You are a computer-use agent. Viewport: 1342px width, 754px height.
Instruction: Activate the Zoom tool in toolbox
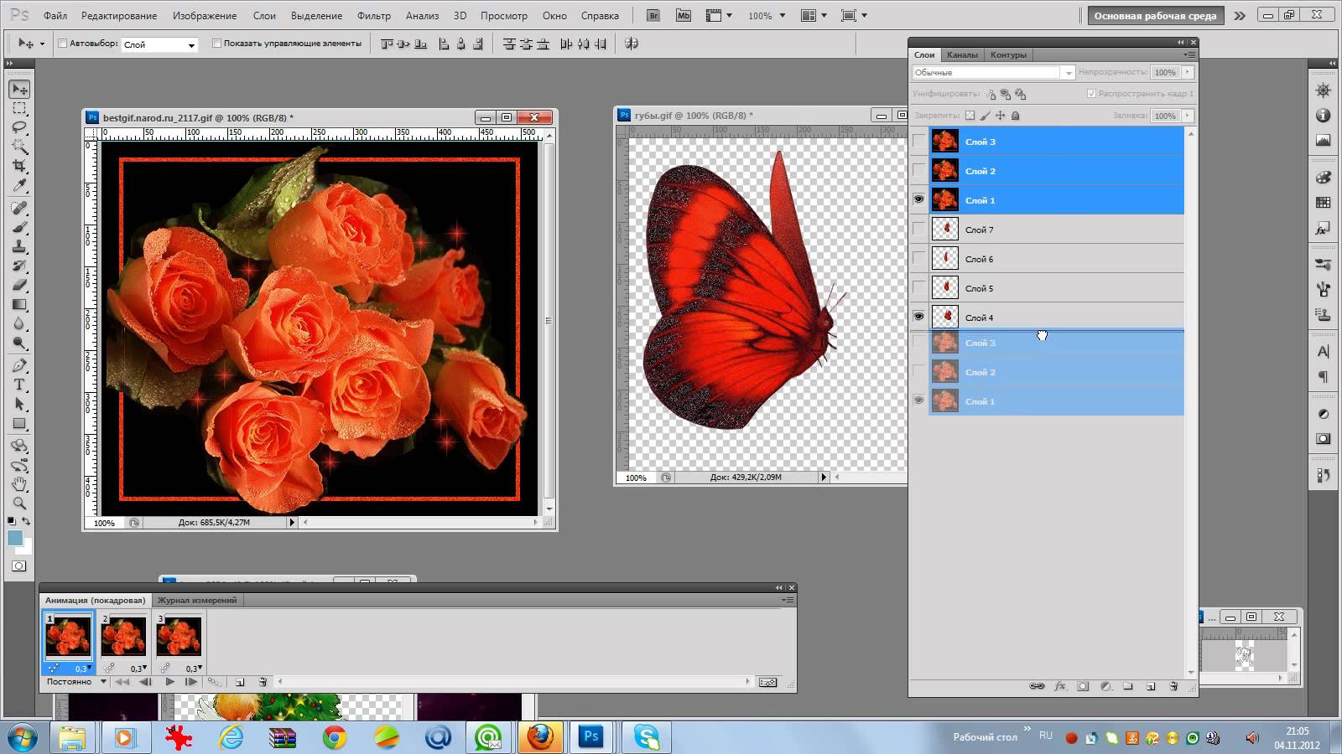tap(19, 504)
